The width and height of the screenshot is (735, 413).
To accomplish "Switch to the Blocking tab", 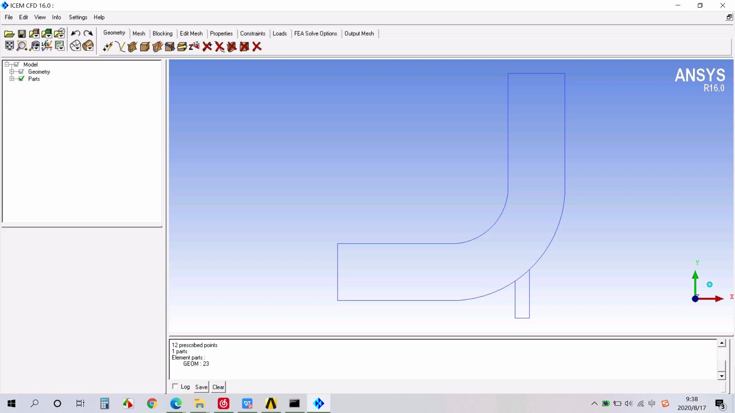I will [x=162, y=33].
